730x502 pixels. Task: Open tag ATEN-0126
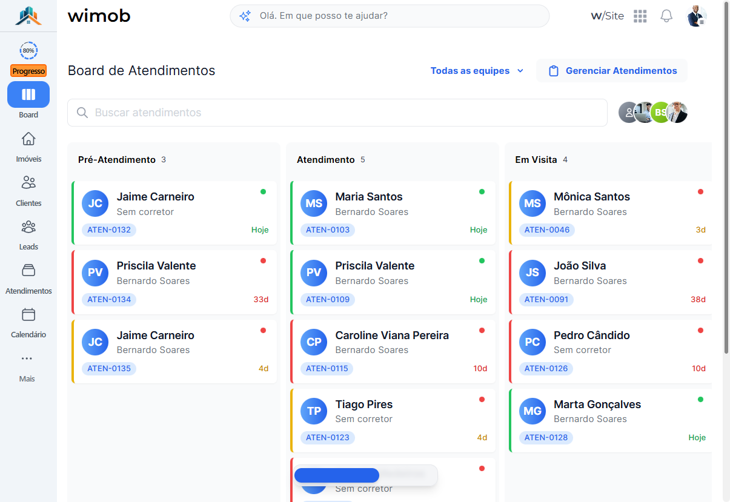pos(546,369)
